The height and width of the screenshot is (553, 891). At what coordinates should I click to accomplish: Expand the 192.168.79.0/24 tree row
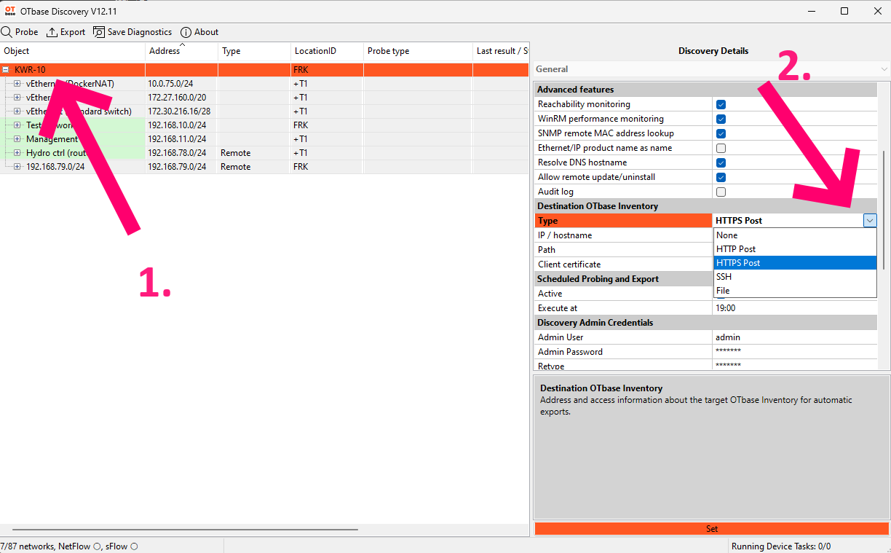pos(17,167)
